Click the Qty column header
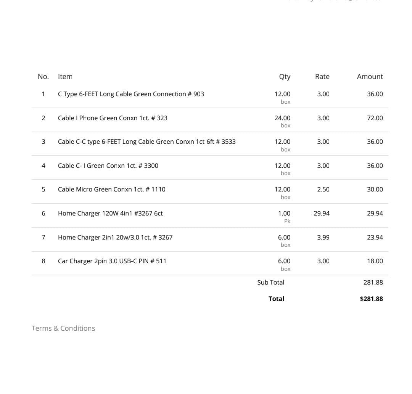Image resolution: width=412 pixels, height=394 pixels. point(285,77)
